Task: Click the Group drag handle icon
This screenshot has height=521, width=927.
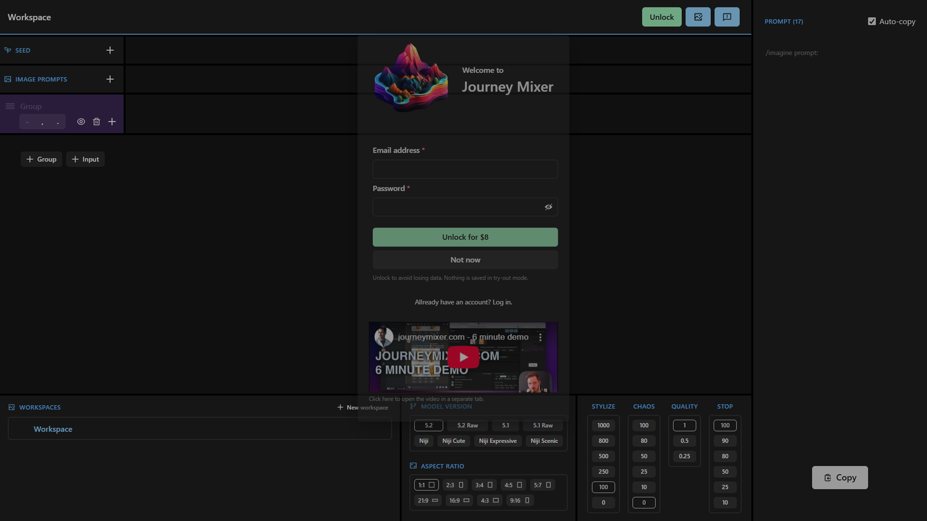Action: point(10,106)
